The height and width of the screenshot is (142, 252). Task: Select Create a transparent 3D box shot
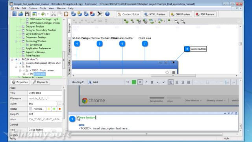[x=43, y=63]
